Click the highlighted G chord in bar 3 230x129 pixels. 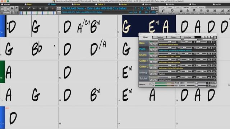coord(126,26)
